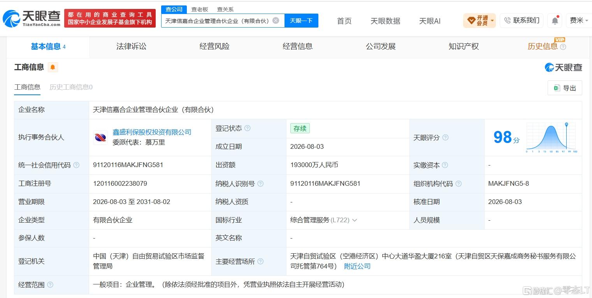
Task: Click the 天眼一下 search button
Action: coord(301,21)
